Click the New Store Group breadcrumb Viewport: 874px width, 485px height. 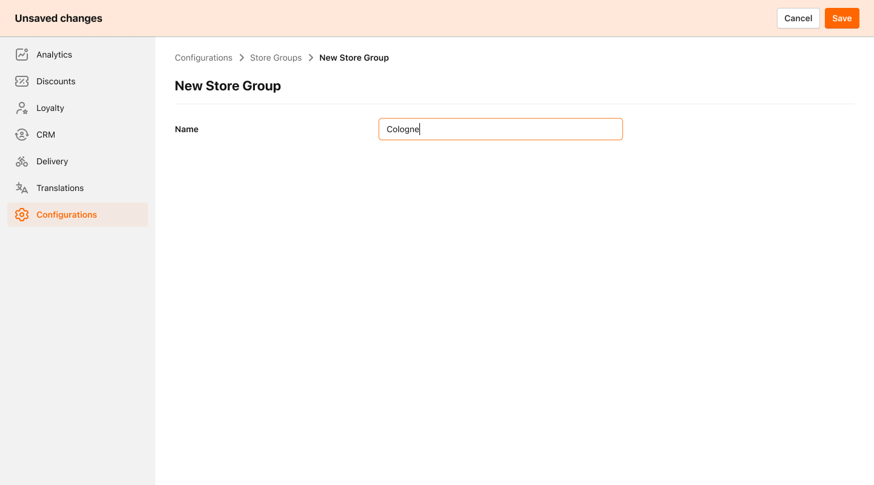[354, 58]
